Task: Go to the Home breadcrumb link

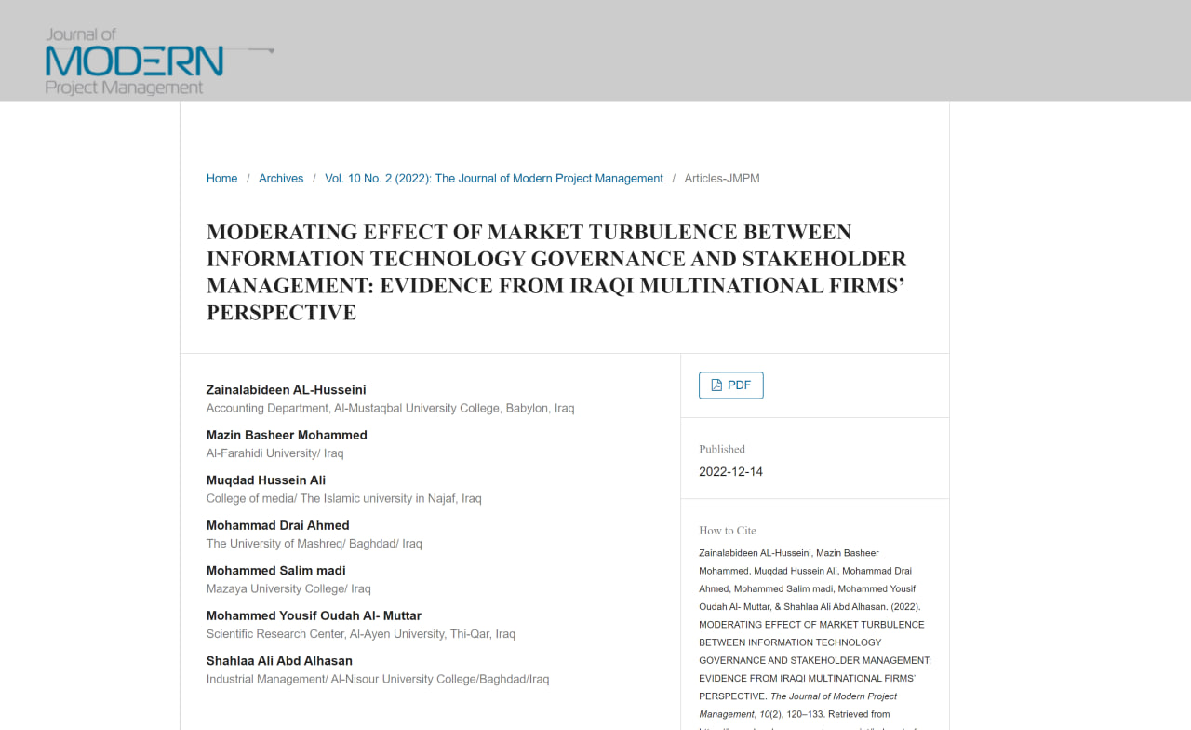Action: pos(221,179)
